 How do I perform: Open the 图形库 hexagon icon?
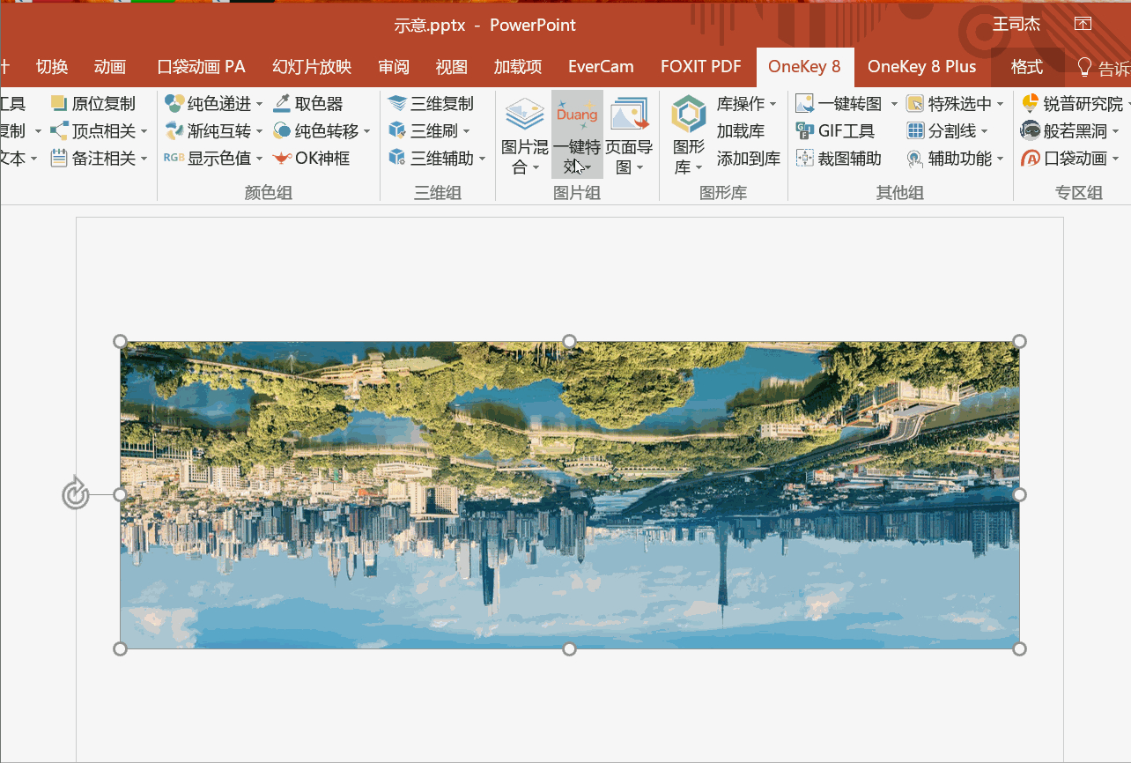point(689,115)
